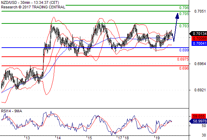Click the 0.6921 price axis label
The height and width of the screenshot is (140, 207).
pos(200,90)
